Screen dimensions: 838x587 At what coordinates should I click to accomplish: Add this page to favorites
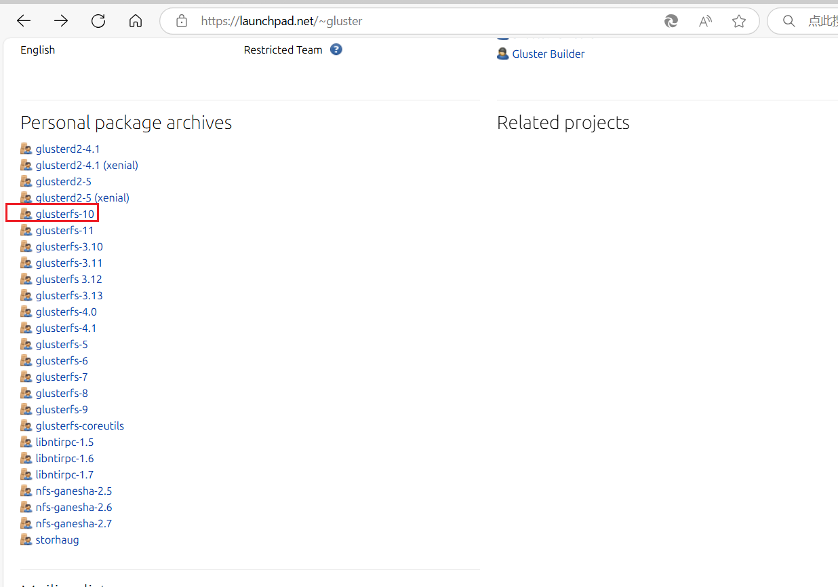(739, 21)
